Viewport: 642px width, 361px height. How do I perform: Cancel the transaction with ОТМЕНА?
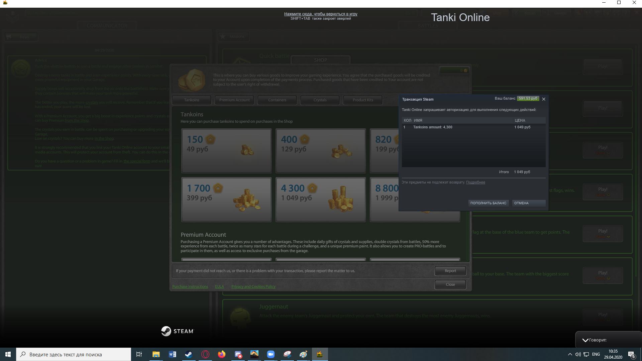point(529,203)
